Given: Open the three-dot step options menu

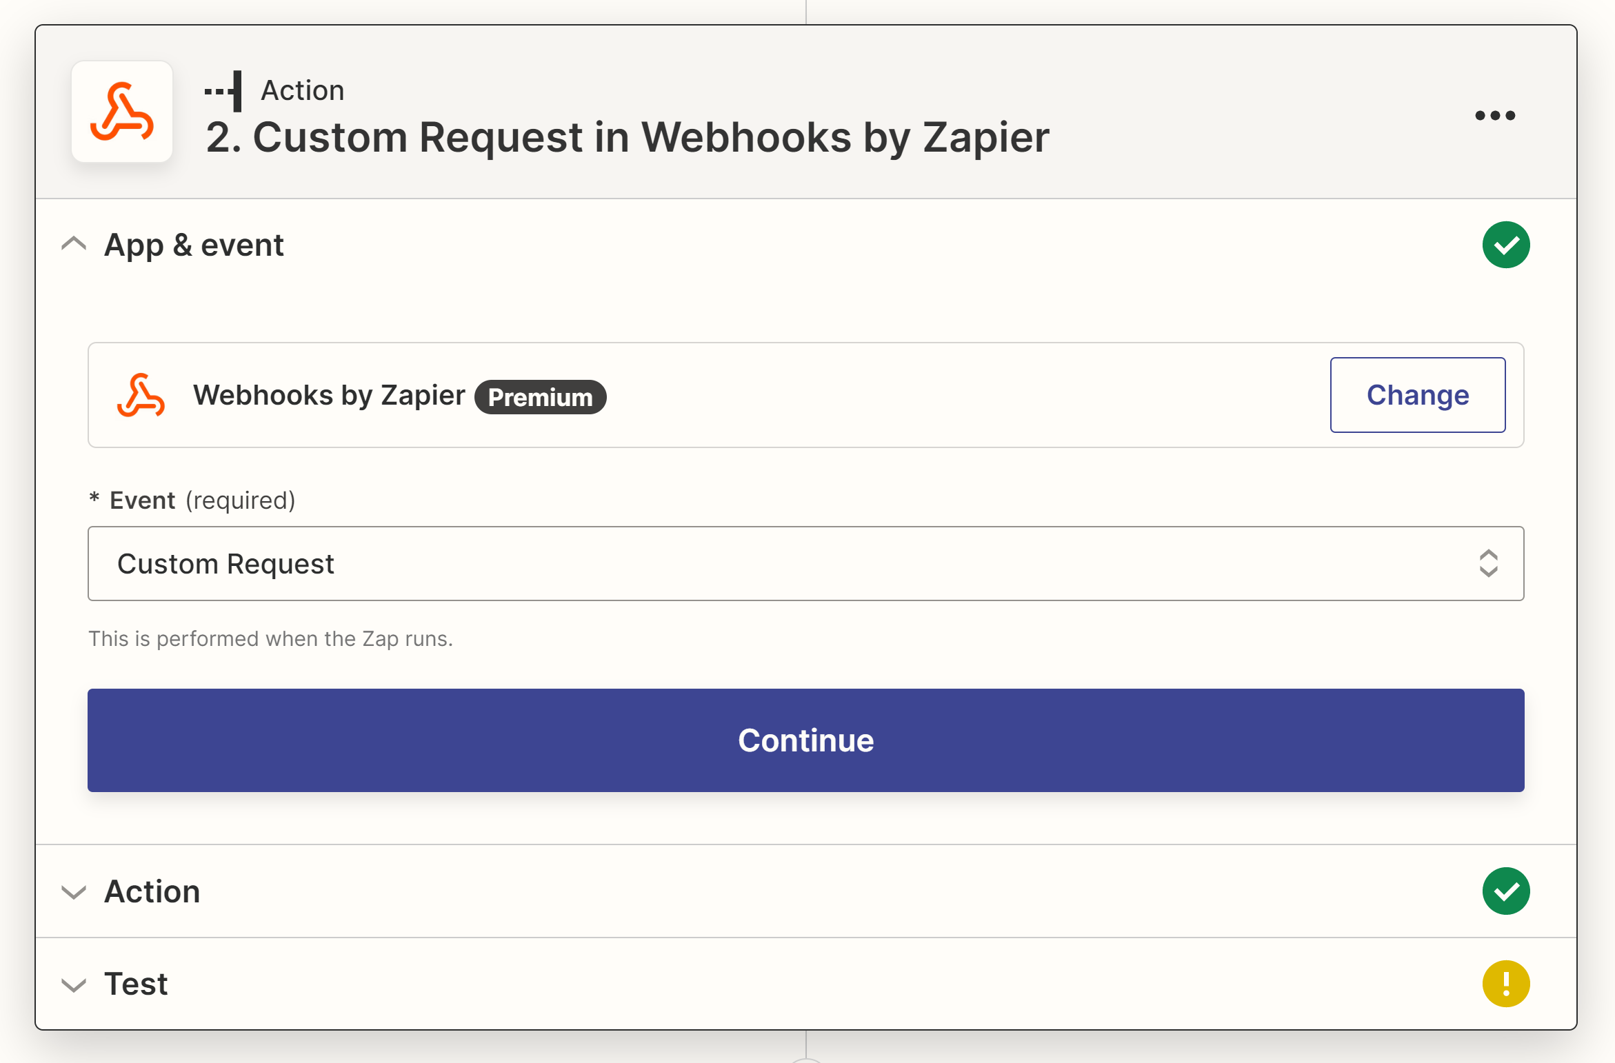Looking at the screenshot, I should [x=1495, y=115].
